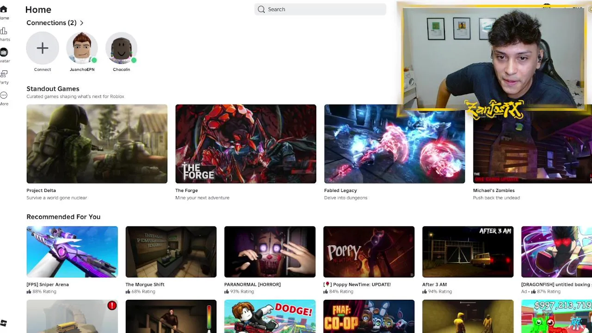
Task: Open the Fabled Legacy thumbnail
Action: (x=395, y=144)
